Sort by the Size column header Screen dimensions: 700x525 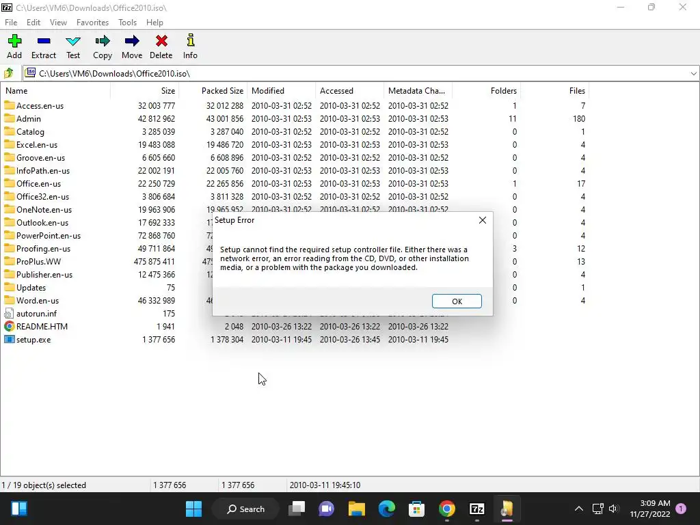coord(145,91)
